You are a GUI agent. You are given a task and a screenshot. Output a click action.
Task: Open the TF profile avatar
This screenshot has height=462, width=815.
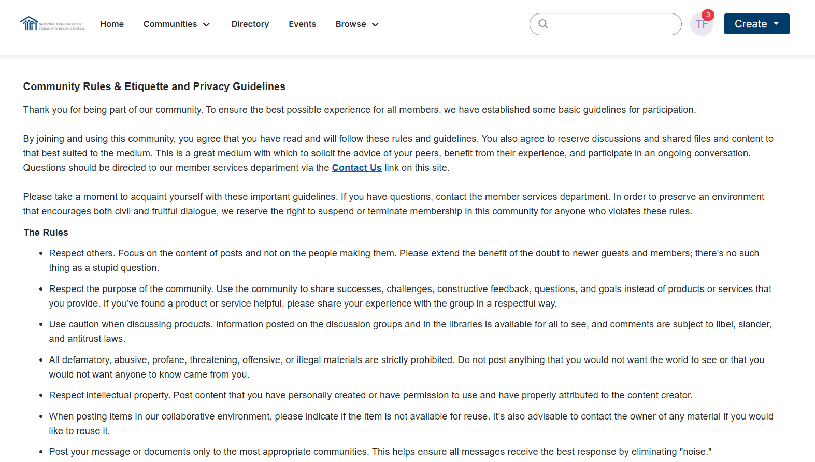[700, 25]
